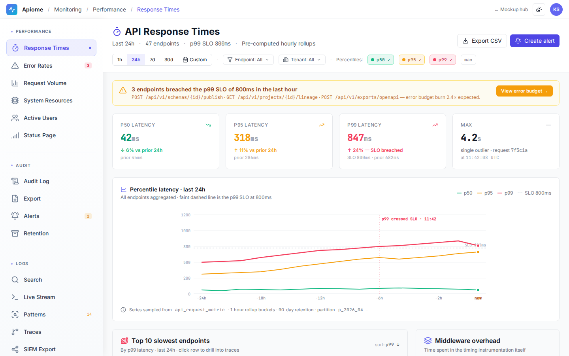Click the stopwatch icon beside API Response Times
The height and width of the screenshot is (356, 569).
click(117, 32)
